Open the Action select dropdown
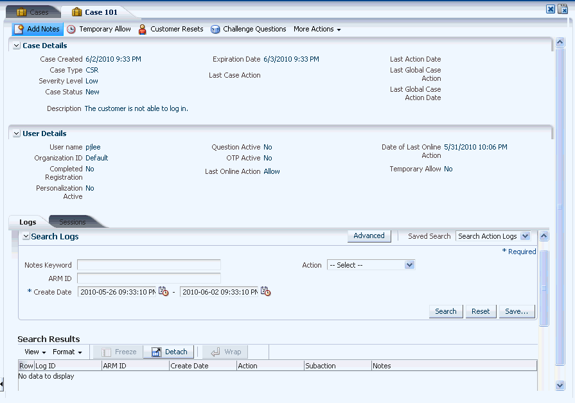575x403 pixels. pyautogui.click(x=409, y=264)
